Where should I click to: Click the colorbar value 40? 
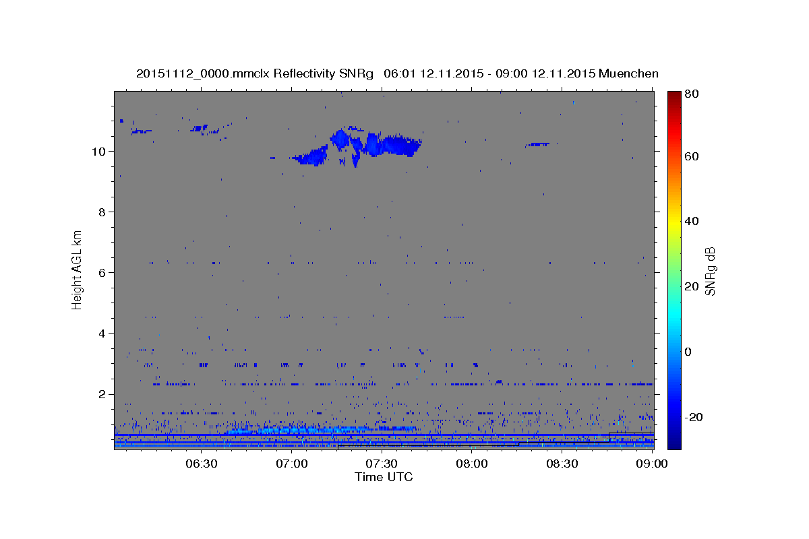(691, 221)
